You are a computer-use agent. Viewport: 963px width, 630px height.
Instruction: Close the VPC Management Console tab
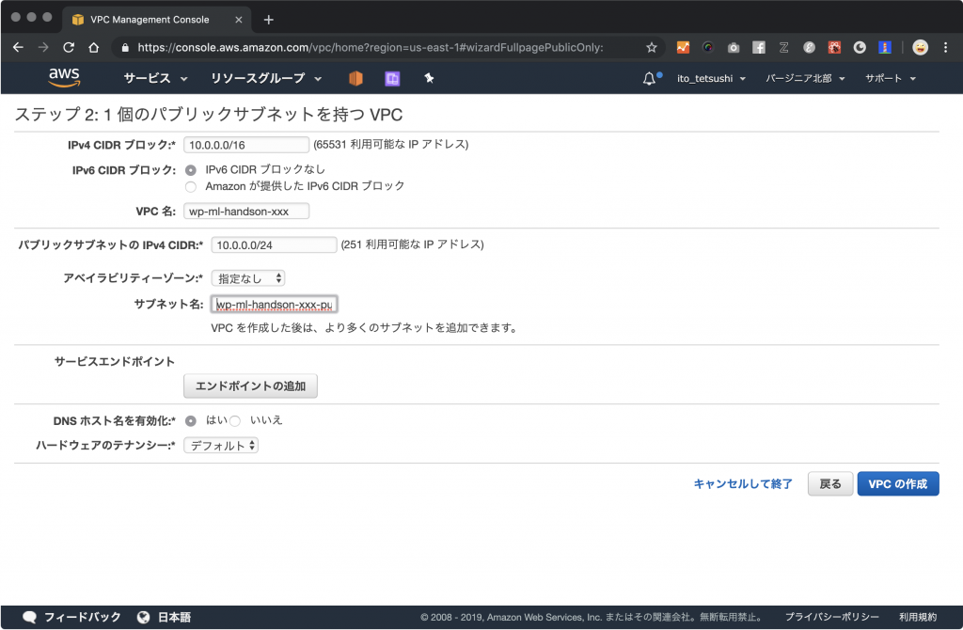pos(239,20)
